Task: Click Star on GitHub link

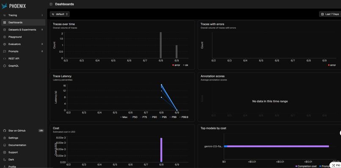Action: pos(23,131)
